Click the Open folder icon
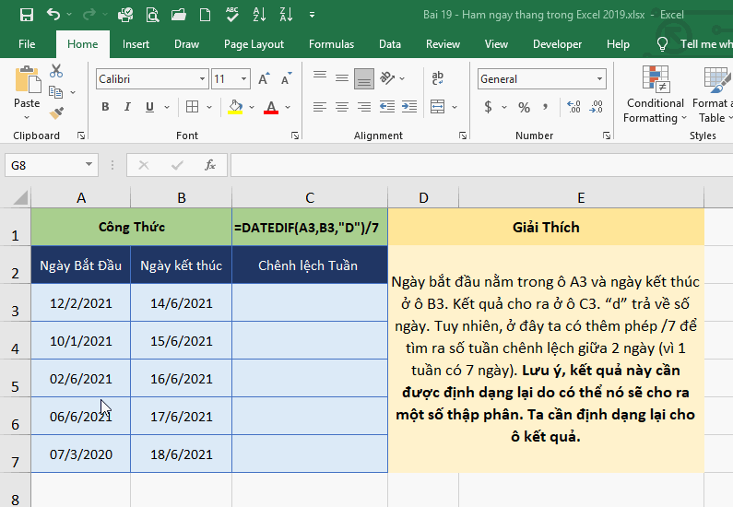 click(x=179, y=15)
